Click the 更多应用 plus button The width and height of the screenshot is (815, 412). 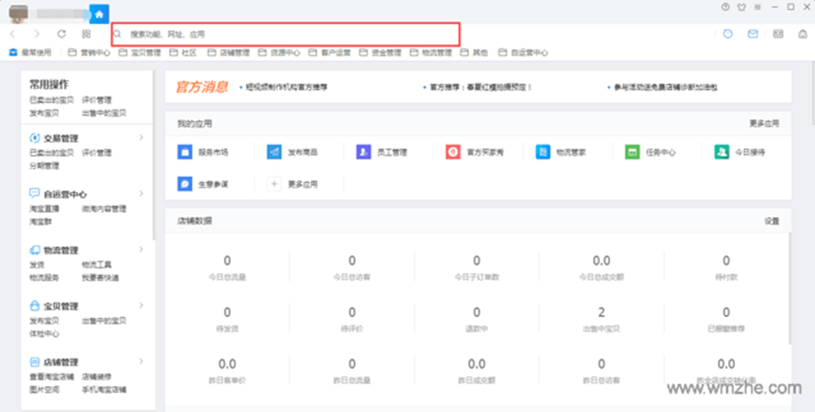(x=274, y=184)
